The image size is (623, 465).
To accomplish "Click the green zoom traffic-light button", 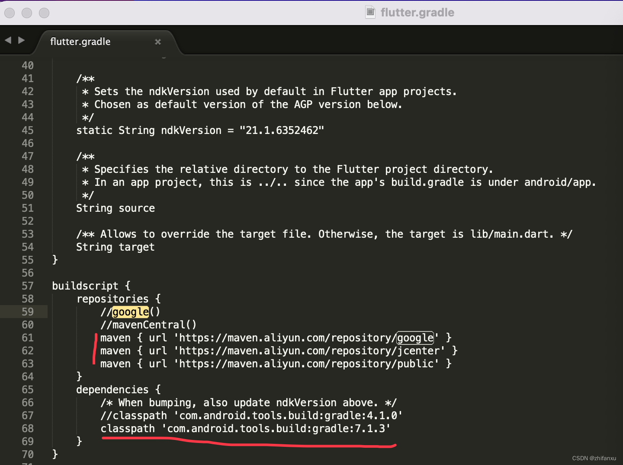I will click(x=44, y=13).
